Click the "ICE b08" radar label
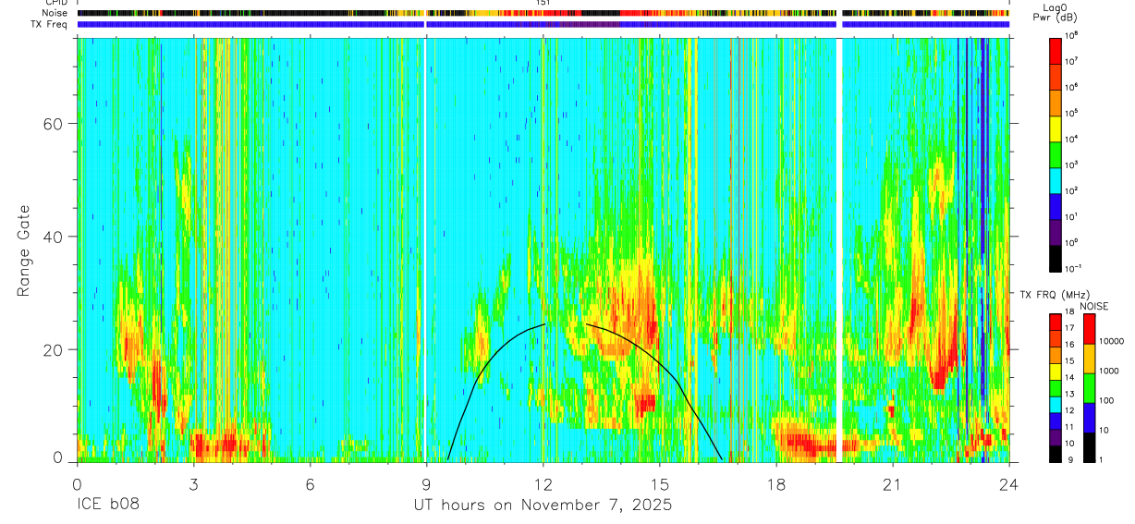1135x524 pixels. (109, 506)
